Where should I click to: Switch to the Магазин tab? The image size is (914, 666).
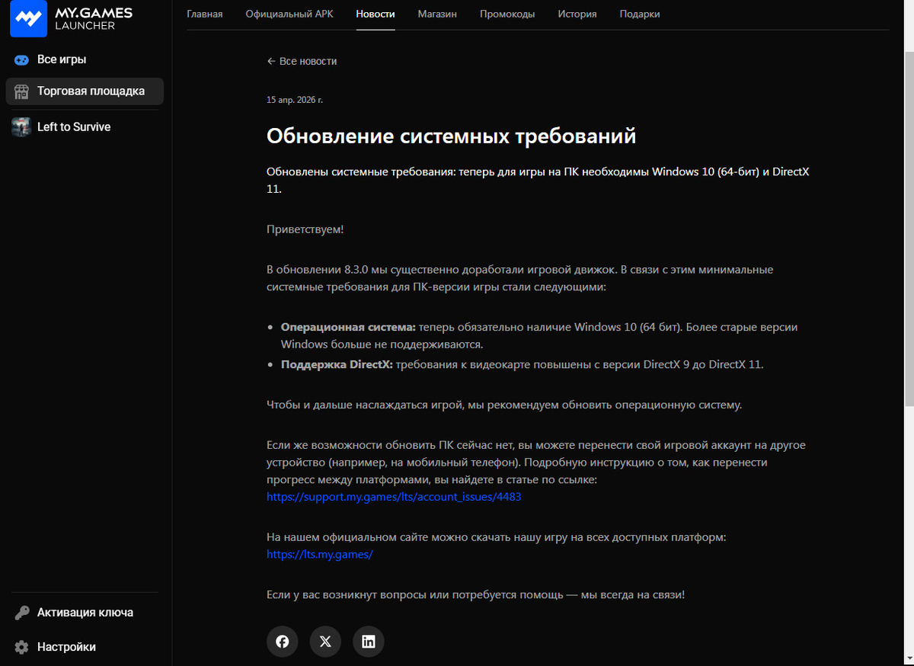click(x=437, y=14)
